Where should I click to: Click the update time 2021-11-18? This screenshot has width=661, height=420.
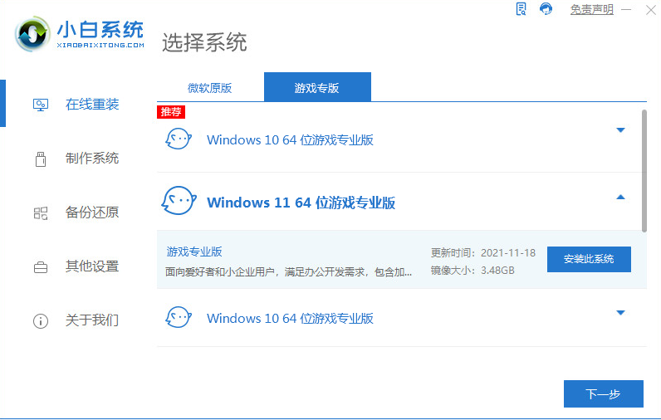point(508,253)
